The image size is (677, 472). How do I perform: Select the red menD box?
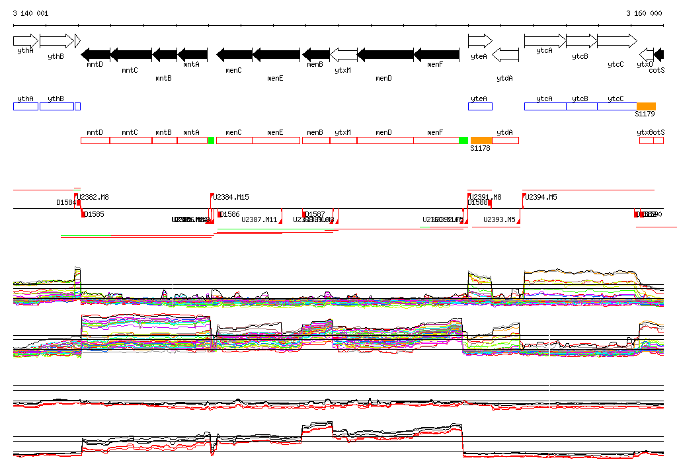click(x=385, y=140)
